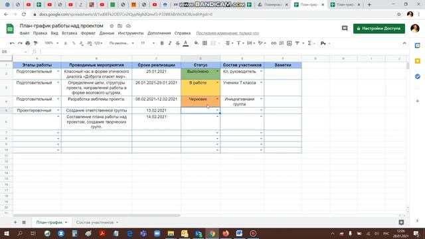Decrease the decimal places

[81, 43]
